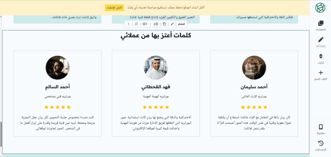Screen dimensions: 331x157
Task: Open mobile Preview (معاينة)
Action: pyautogui.click(x=320, y=129)
